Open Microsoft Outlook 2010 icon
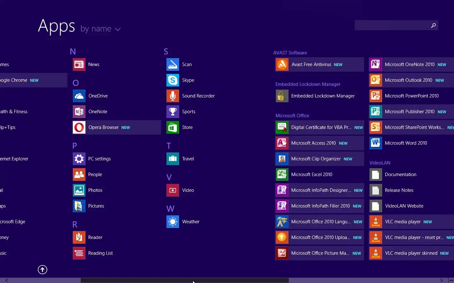Viewport: 454px width, 283px height. (376, 80)
